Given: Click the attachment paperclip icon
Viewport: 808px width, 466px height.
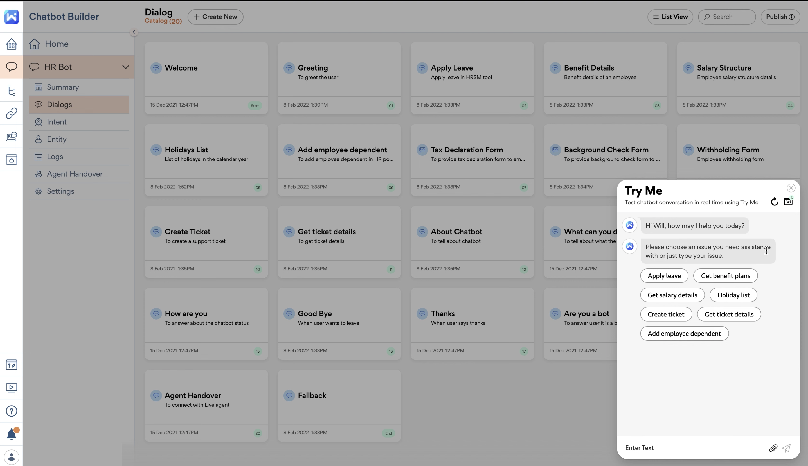Looking at the screenshot, I should (773, 448).
